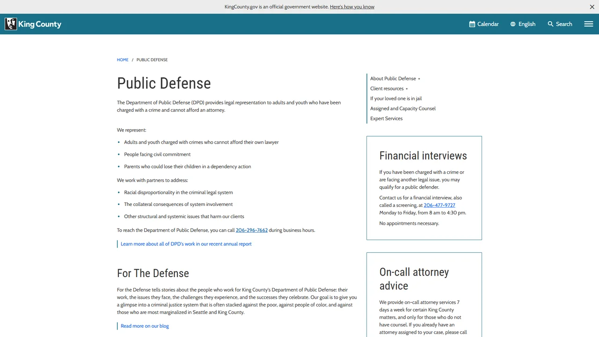This screenshot has width=599, height=337.
Task: Click "Other structural and systemic issues" bullet
Action: pyautogui.click(x=184, y=217)
